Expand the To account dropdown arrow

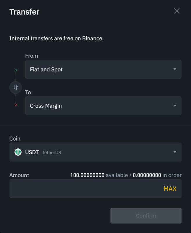coord(175,106)
